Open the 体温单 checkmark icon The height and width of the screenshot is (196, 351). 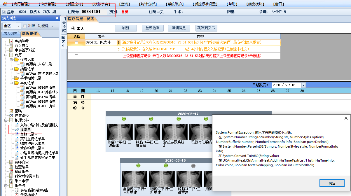point(17,129)
